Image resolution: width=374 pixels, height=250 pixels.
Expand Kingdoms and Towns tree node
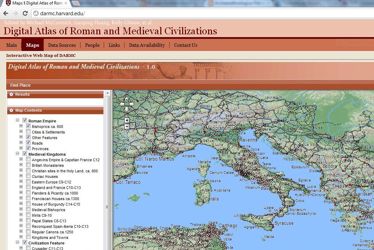point(21,237)
